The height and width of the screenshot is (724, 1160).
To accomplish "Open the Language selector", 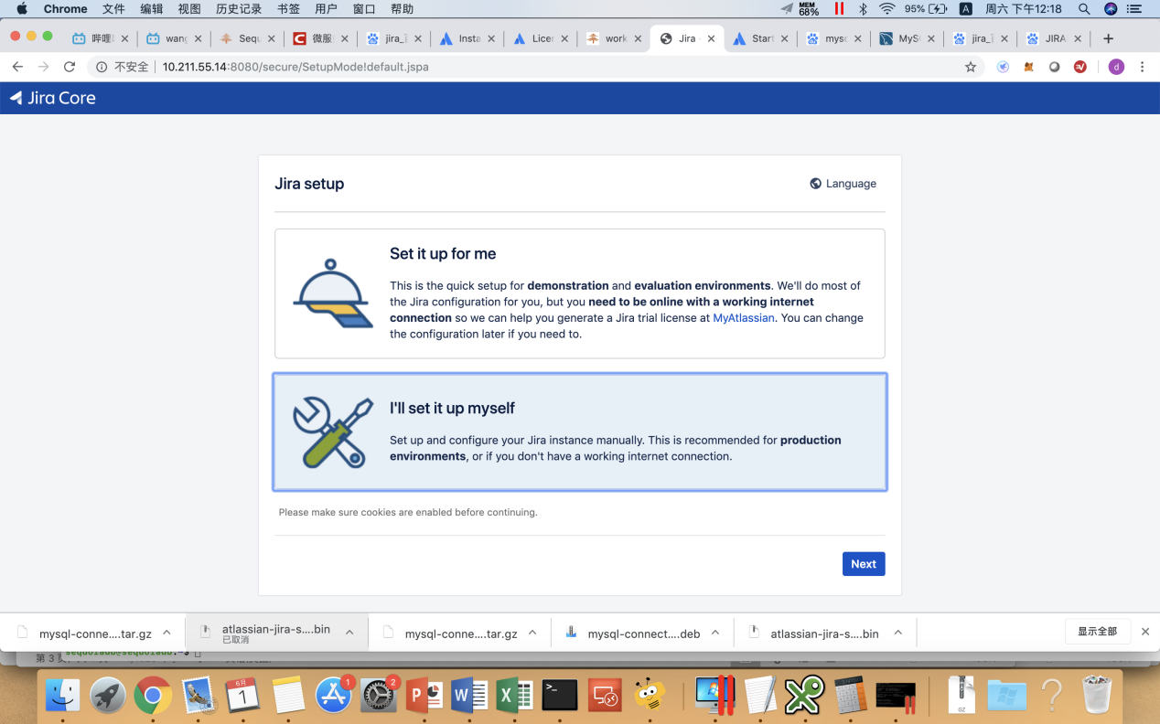I will pos(843,184).
